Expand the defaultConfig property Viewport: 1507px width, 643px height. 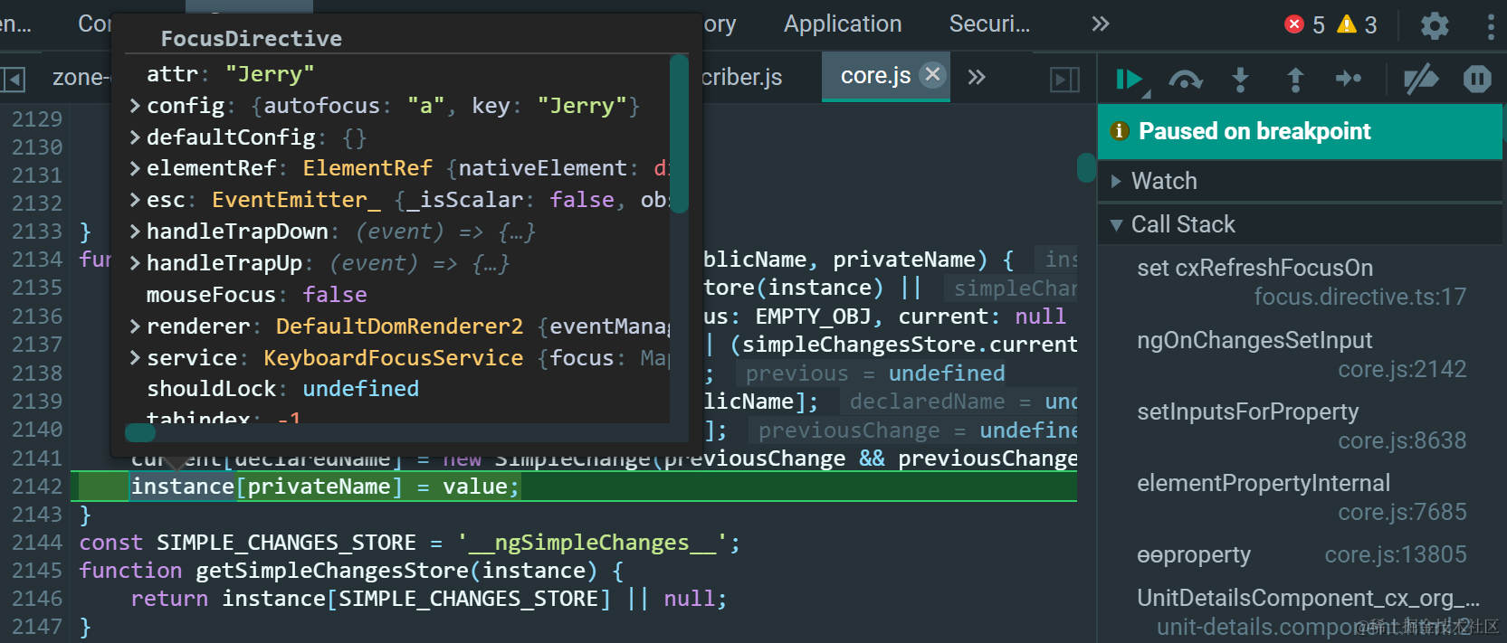135,137
